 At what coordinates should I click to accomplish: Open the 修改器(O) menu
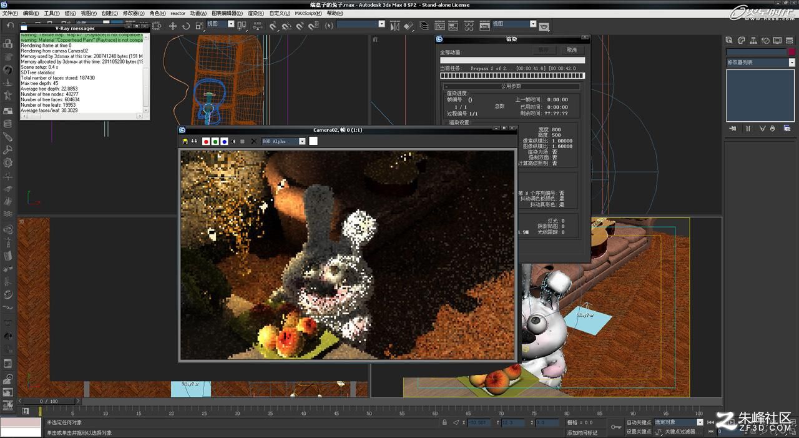(134, 13)
